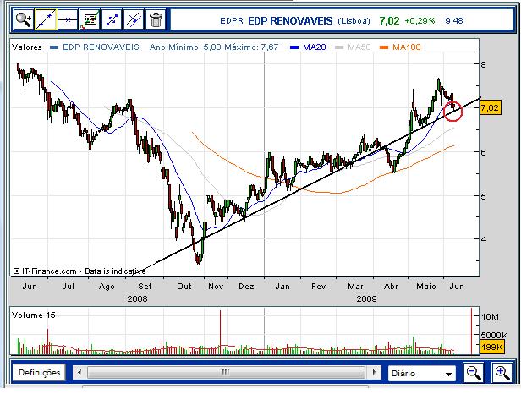Viewport: 521px width, 394px height.
Task: Click the 8 price axis label
Action: (484, 64)
